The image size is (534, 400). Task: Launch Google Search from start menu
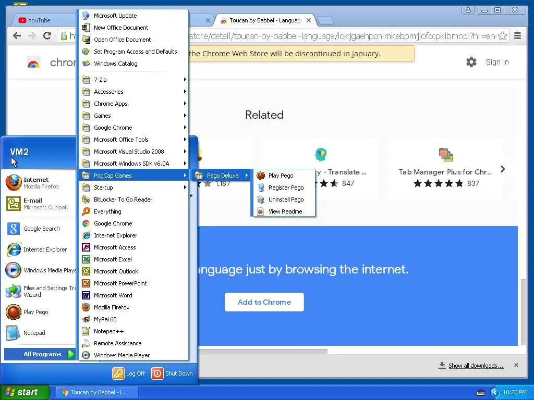[39, 229]
